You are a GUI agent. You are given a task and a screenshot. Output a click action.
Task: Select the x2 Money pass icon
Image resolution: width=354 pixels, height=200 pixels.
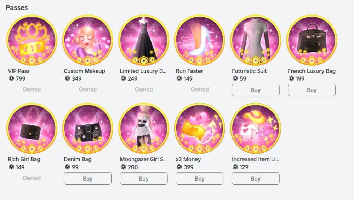coord(200,129)
